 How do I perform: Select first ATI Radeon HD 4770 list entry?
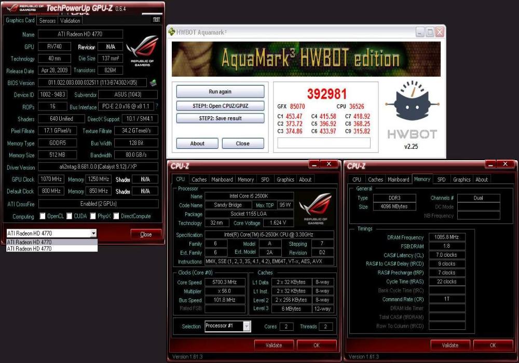pos(52,242)
